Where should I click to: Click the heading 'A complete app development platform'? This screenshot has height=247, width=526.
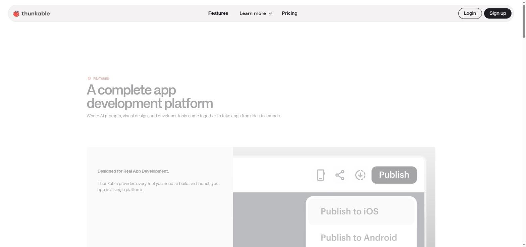(x=150, y=97)
